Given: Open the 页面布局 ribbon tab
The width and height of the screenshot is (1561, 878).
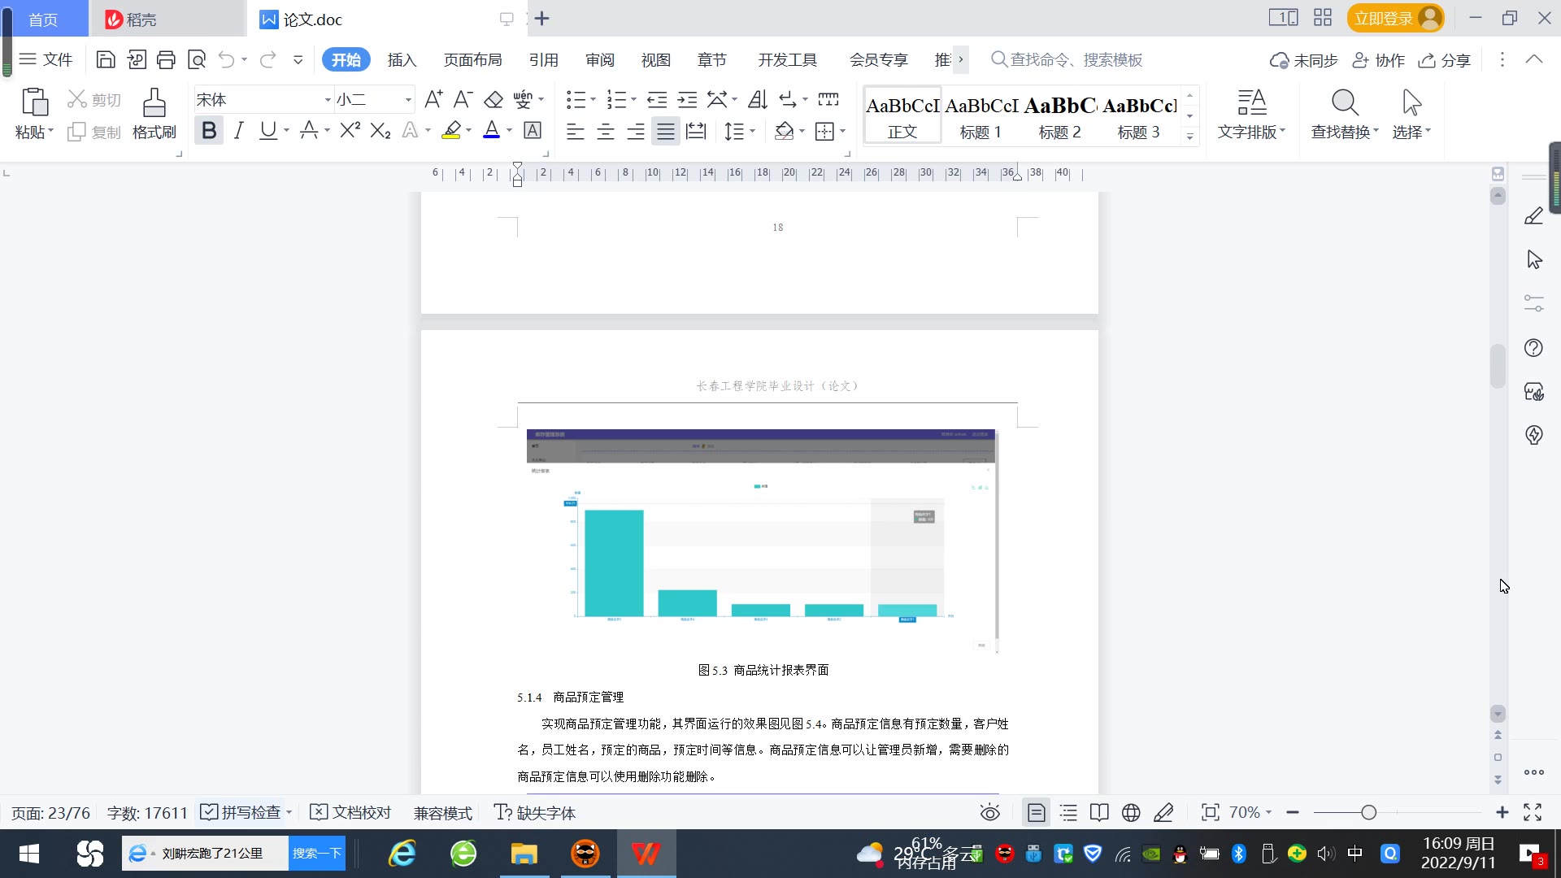Looking at the screenshot, I should click(x=472, y=60).
